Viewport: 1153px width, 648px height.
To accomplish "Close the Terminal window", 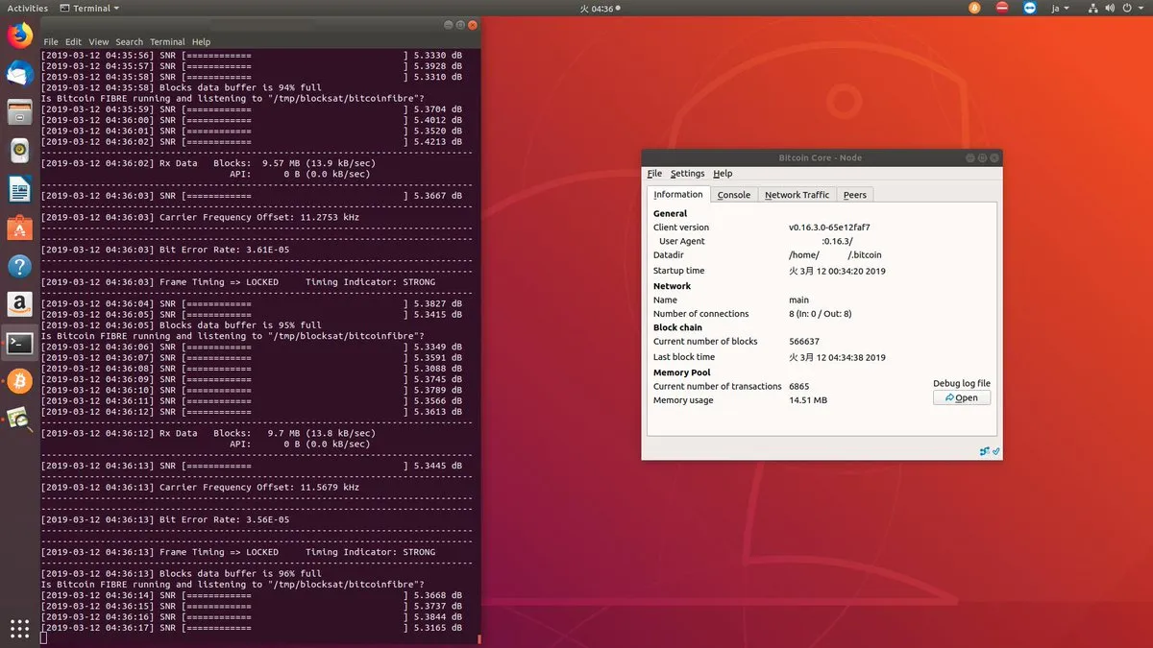I will coord(472,25).
